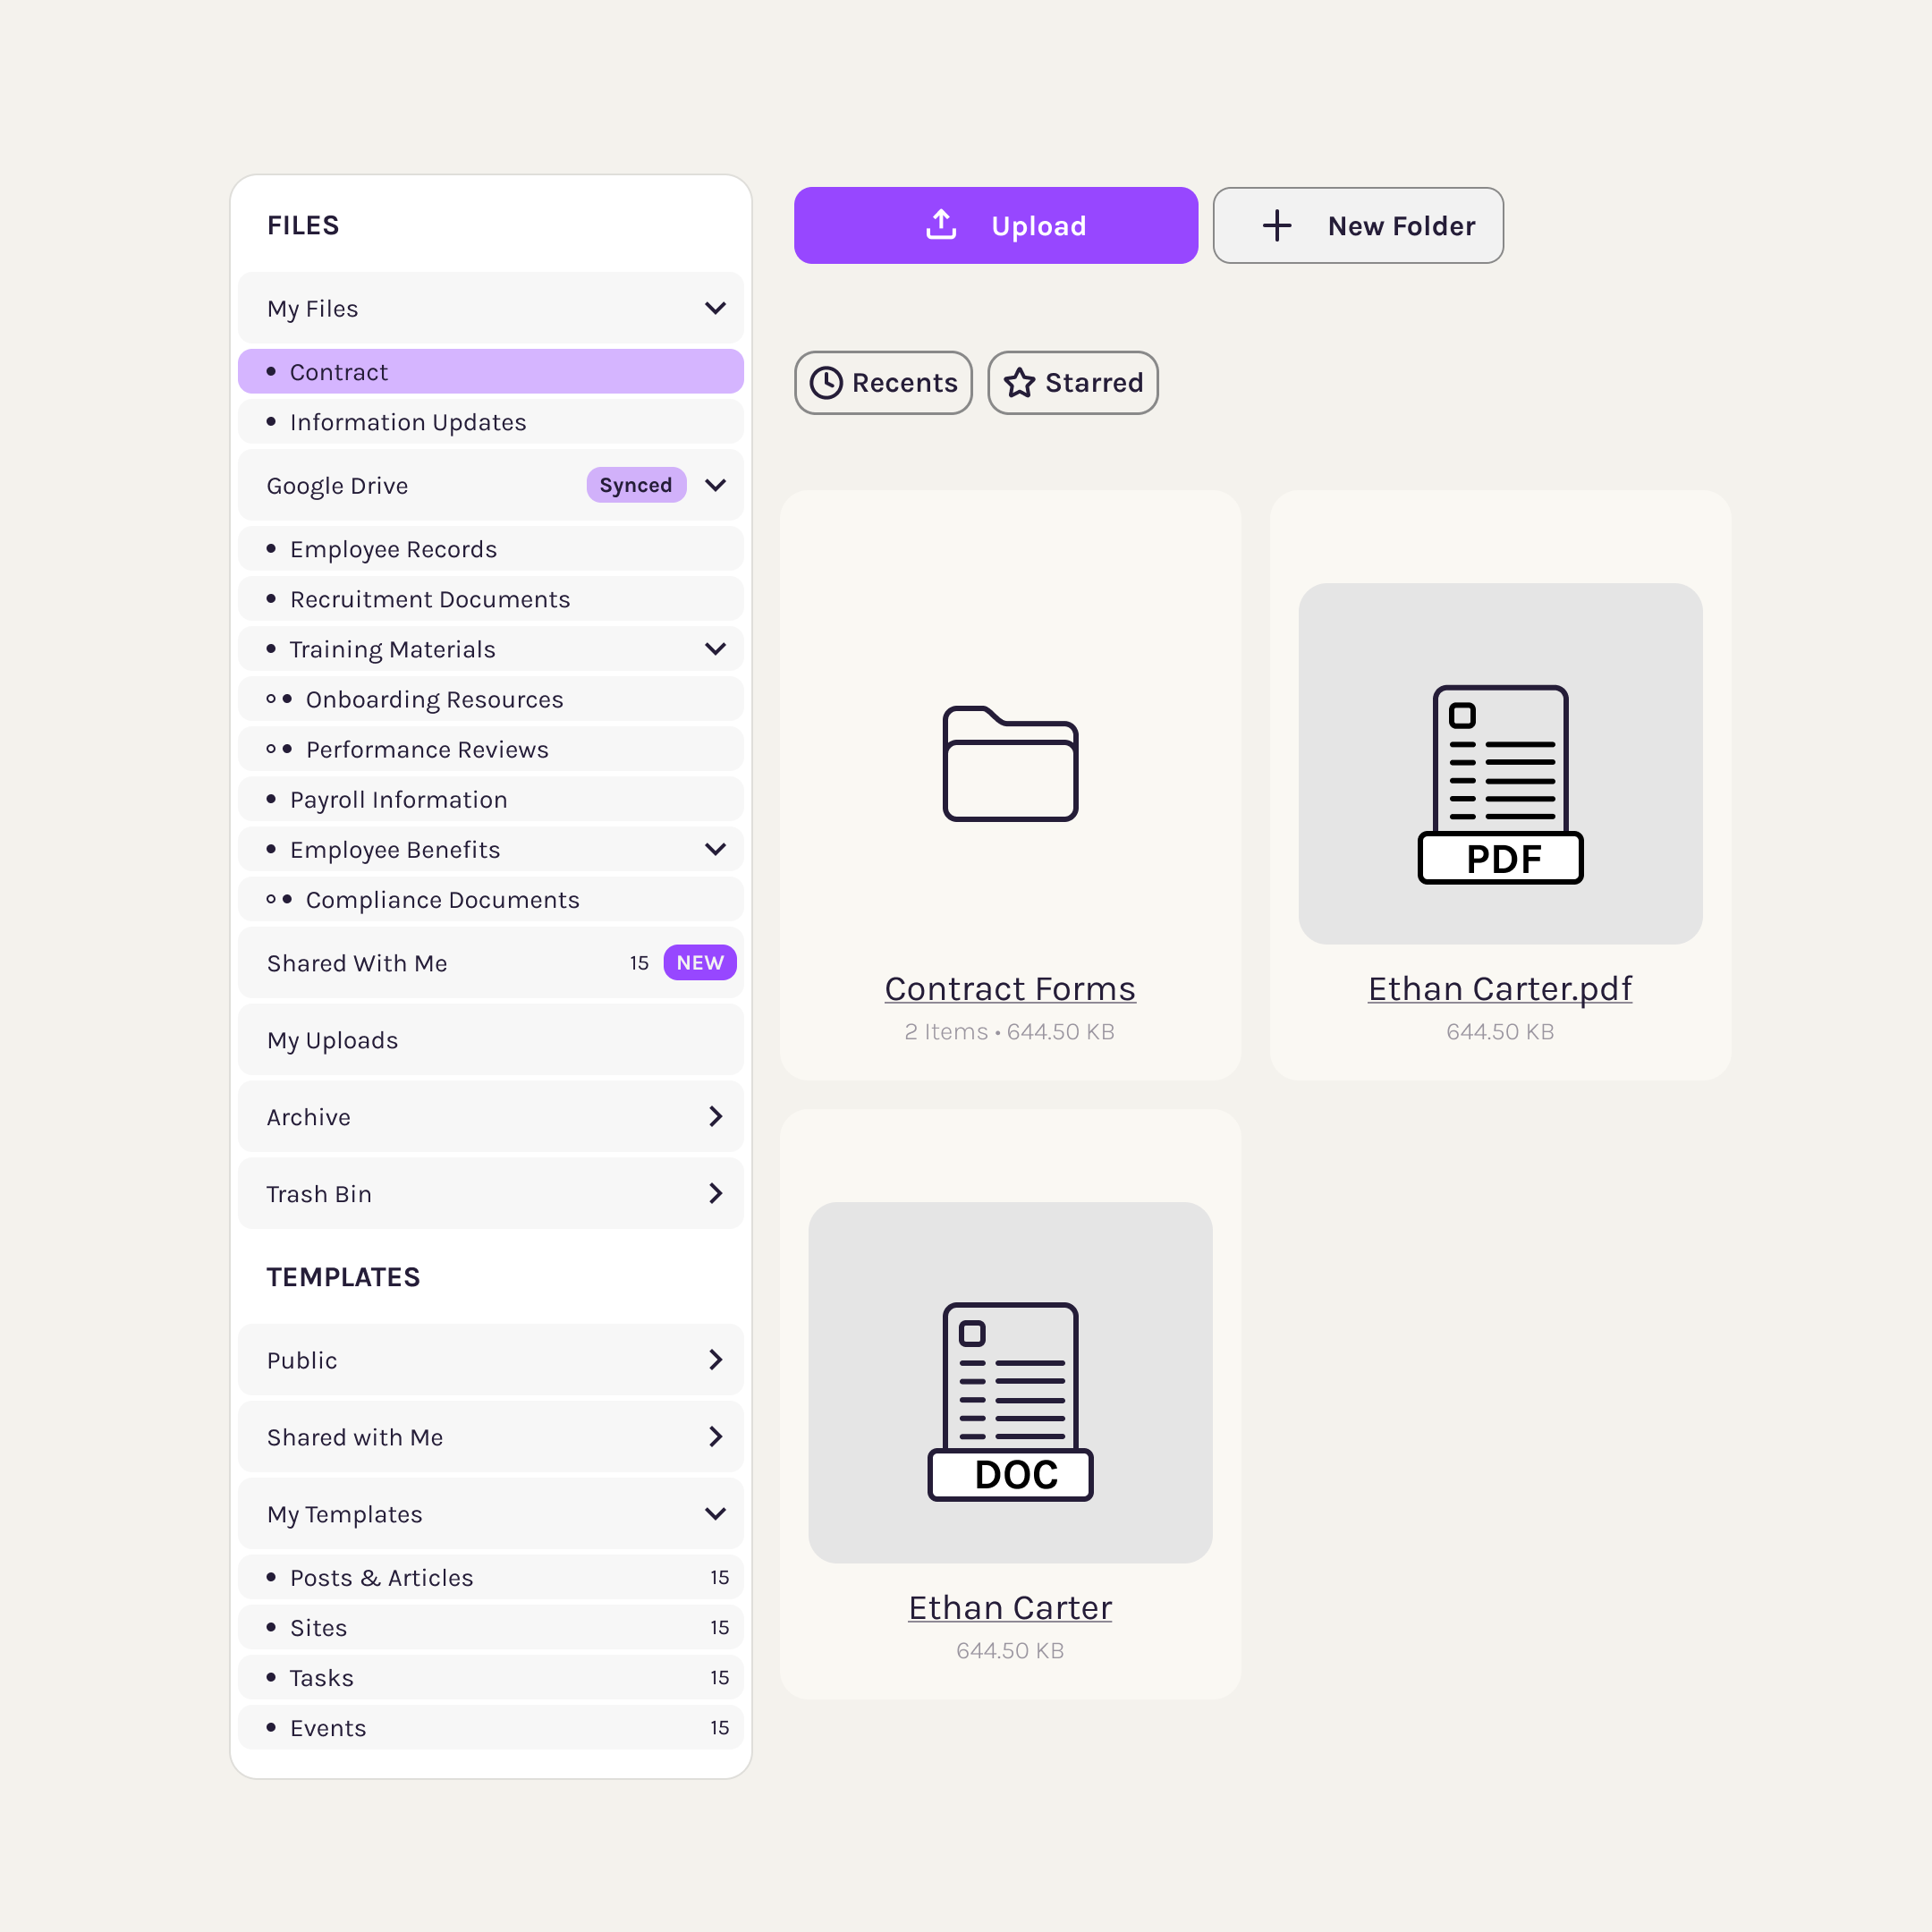Open the Contract Forms folder icon
The height and width of the screenshot is (1932, 1932).
tap(1010, 764)
